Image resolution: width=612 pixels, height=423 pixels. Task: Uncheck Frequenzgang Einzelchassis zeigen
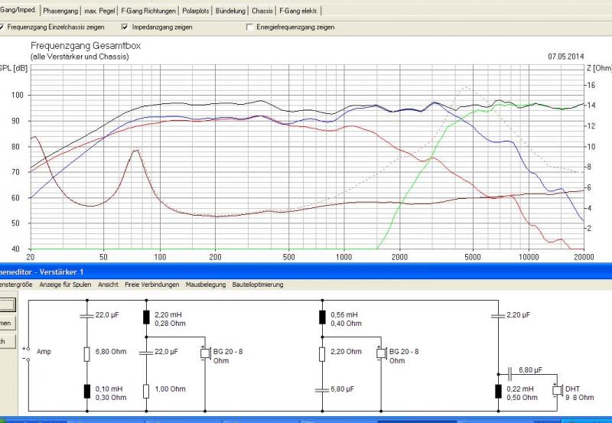pyautogui.click(x=2, y=27)
